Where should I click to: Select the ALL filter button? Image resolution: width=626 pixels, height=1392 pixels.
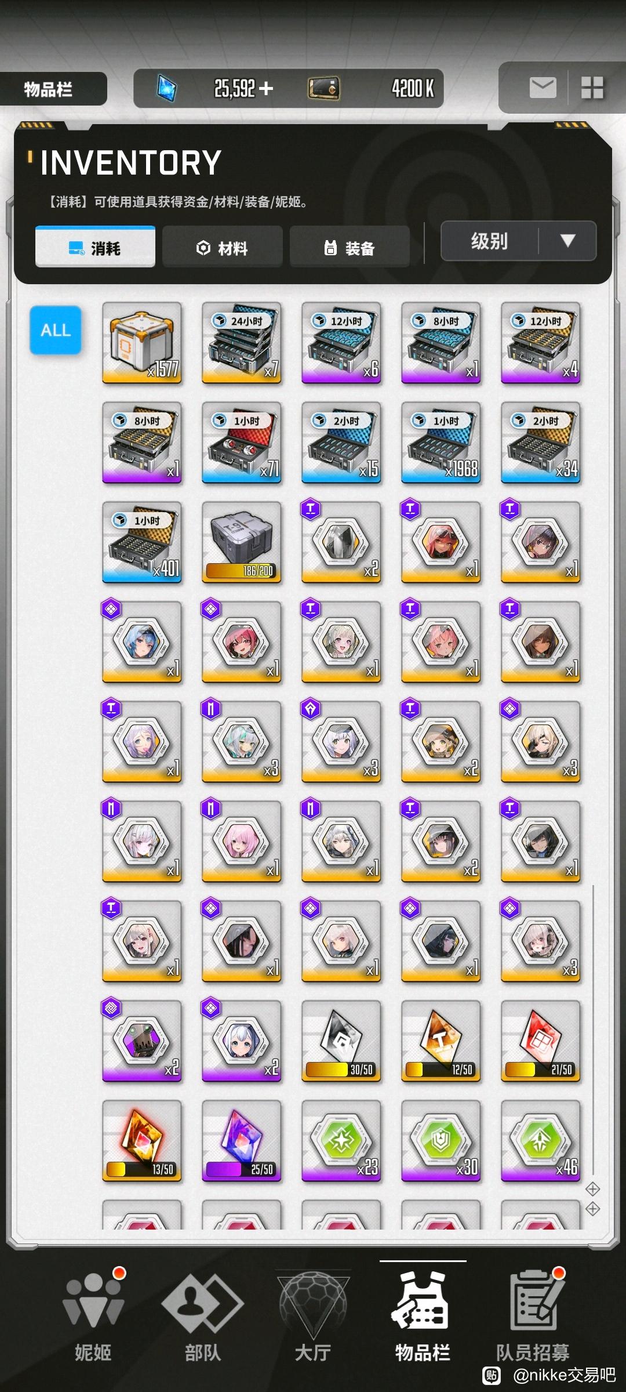56,330
